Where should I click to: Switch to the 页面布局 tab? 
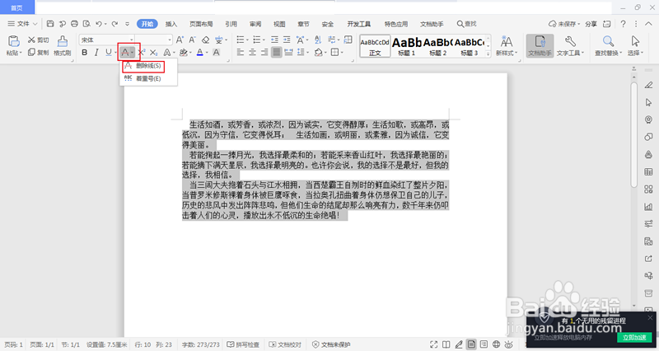click(x=201, y=24)
